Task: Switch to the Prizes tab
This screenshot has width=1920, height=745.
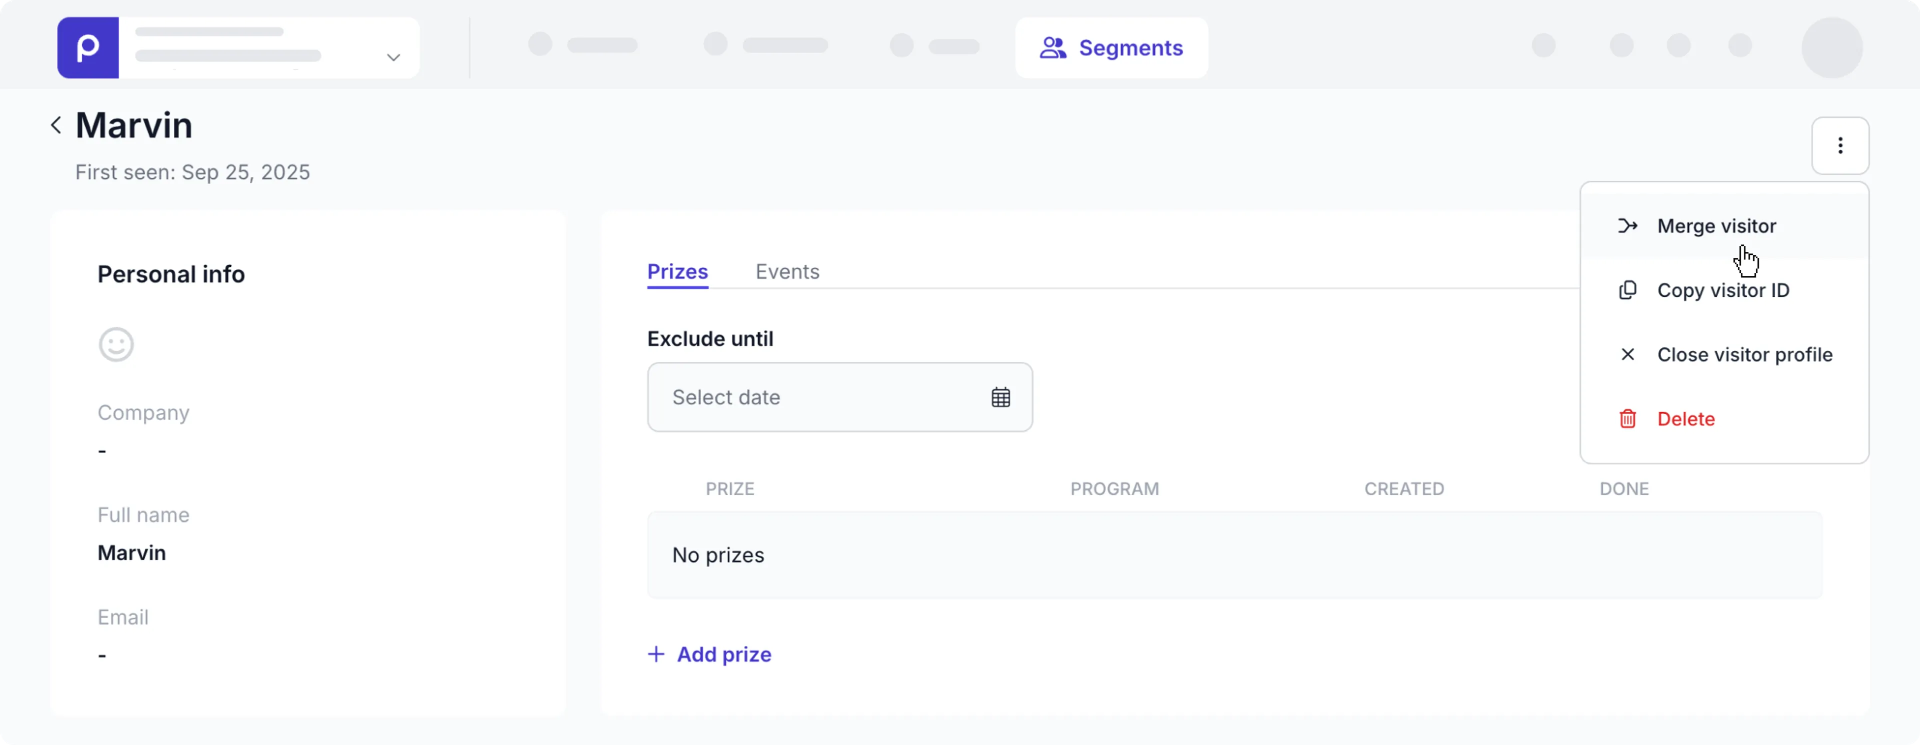Action: tap(677, 272)
